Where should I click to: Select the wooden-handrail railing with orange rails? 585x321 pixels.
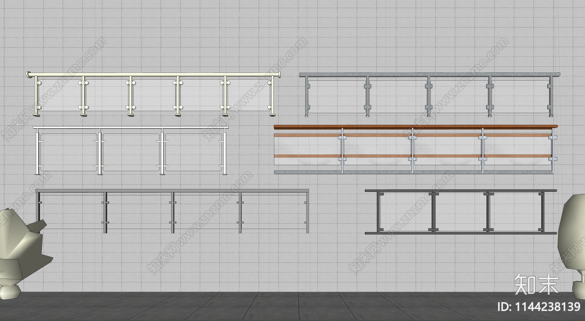click(416, 149)
